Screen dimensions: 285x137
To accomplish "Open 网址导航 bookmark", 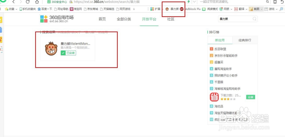I will 61,9.
